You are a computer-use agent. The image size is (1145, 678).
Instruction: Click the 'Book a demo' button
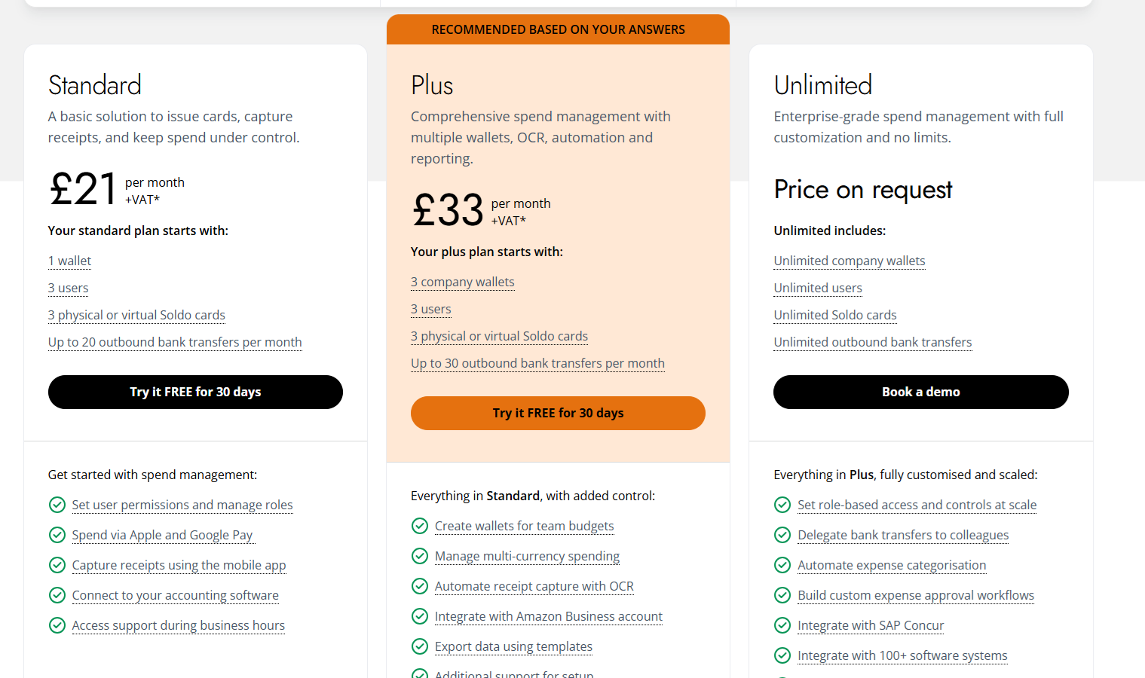coord(920,392)
